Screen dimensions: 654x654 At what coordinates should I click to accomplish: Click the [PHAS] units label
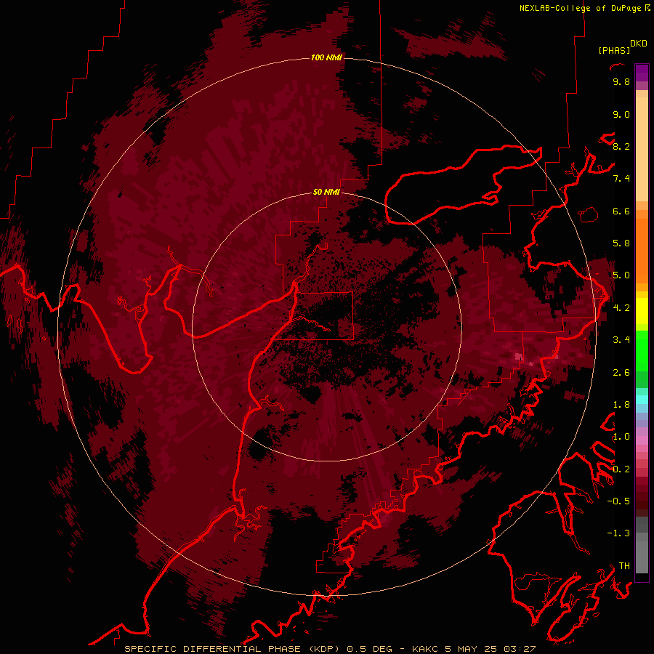(x=614, y=50)
